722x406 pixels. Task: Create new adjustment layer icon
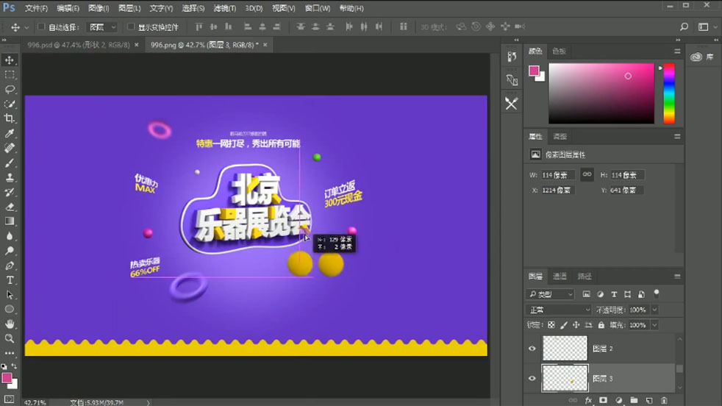coord(618,400)
